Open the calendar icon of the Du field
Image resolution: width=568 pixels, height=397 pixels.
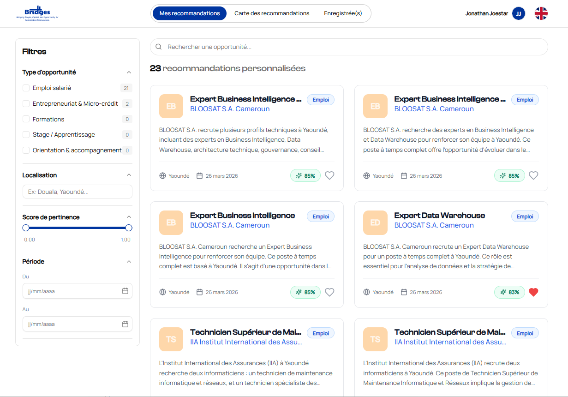pos(125,291)
